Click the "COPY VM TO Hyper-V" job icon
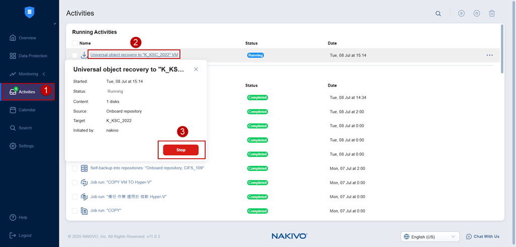516x247 pixels. pyautogui.click(x=84, y=183)
